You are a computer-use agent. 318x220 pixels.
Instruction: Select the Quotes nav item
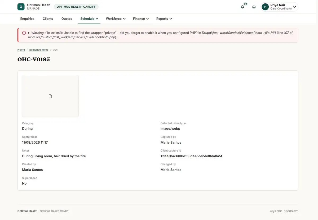67,19
